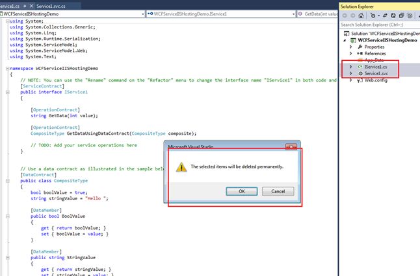420x276 pixels.
Task: Click the Solution Explorer Back arrow icon
Action: (x=345, y=16)
